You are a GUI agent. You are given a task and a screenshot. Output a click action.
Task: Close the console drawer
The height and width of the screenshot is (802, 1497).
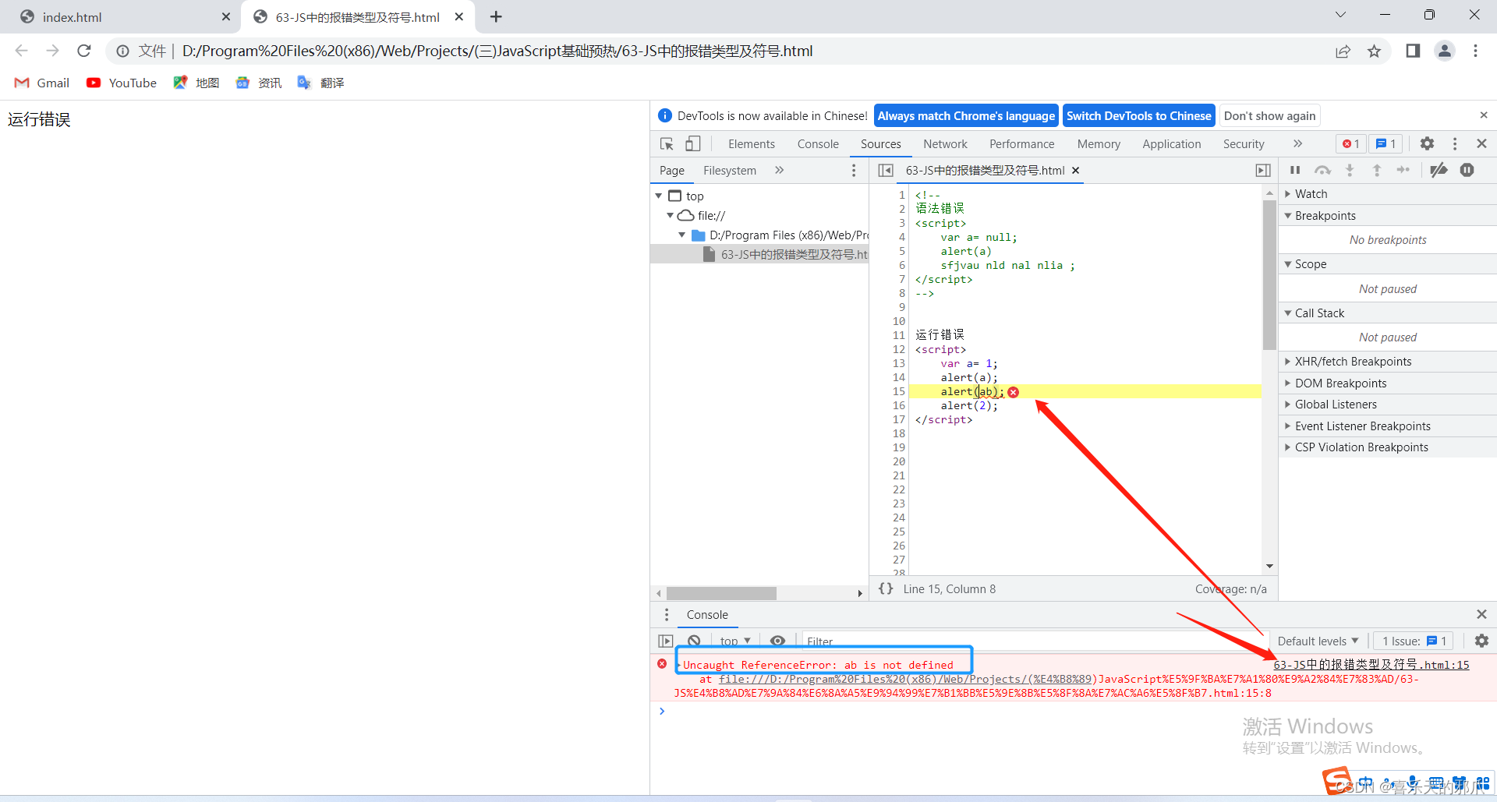click(1481, 615)
